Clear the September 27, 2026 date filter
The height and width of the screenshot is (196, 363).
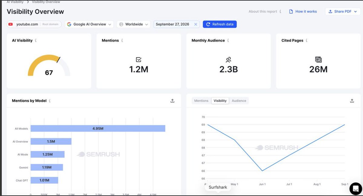pos(195,24)
